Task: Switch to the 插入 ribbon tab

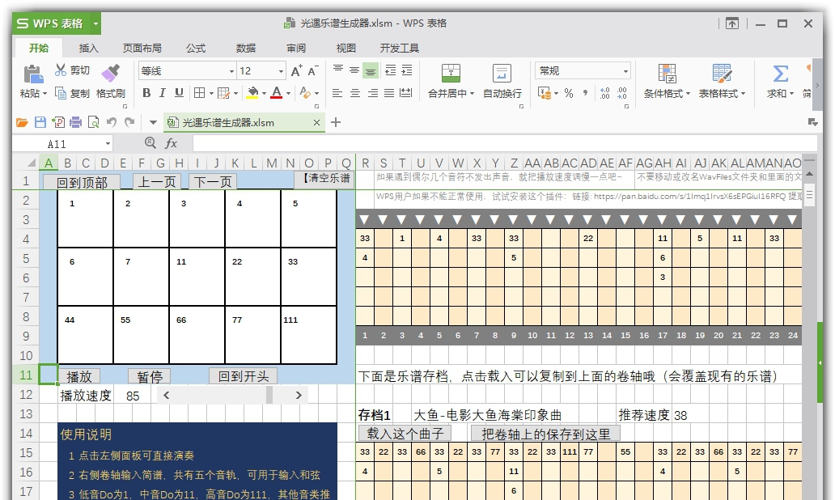Action: pos(89,49)
